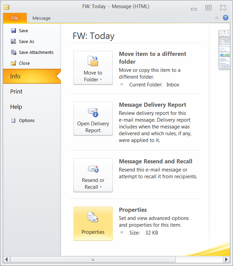This screenshot has height=266, width=233.
Task: Click the horizontal scrollbar right arrow
Action: pos(226,260)
